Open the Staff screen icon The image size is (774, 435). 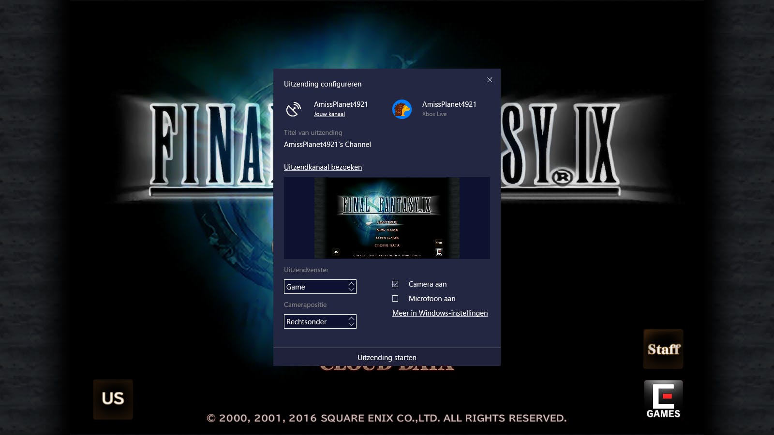[x=663, y=348]
